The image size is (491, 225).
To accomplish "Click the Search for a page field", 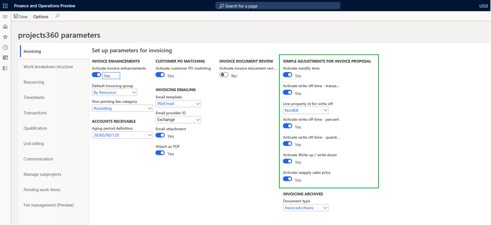I will click(278, 6).
